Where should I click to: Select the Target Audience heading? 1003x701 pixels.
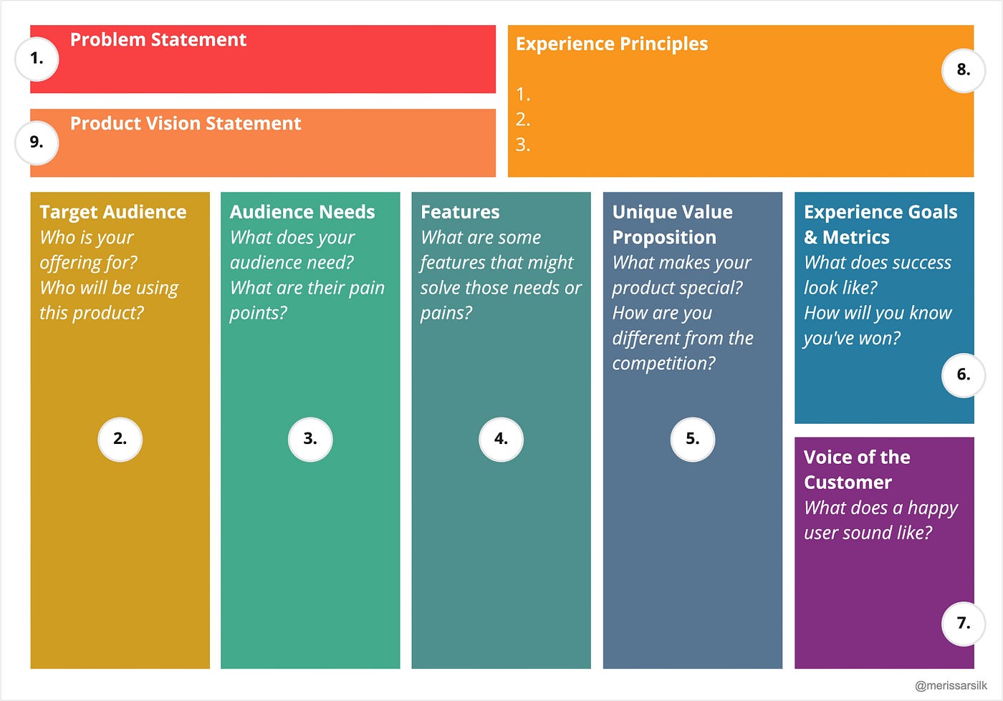pos(113,212)
